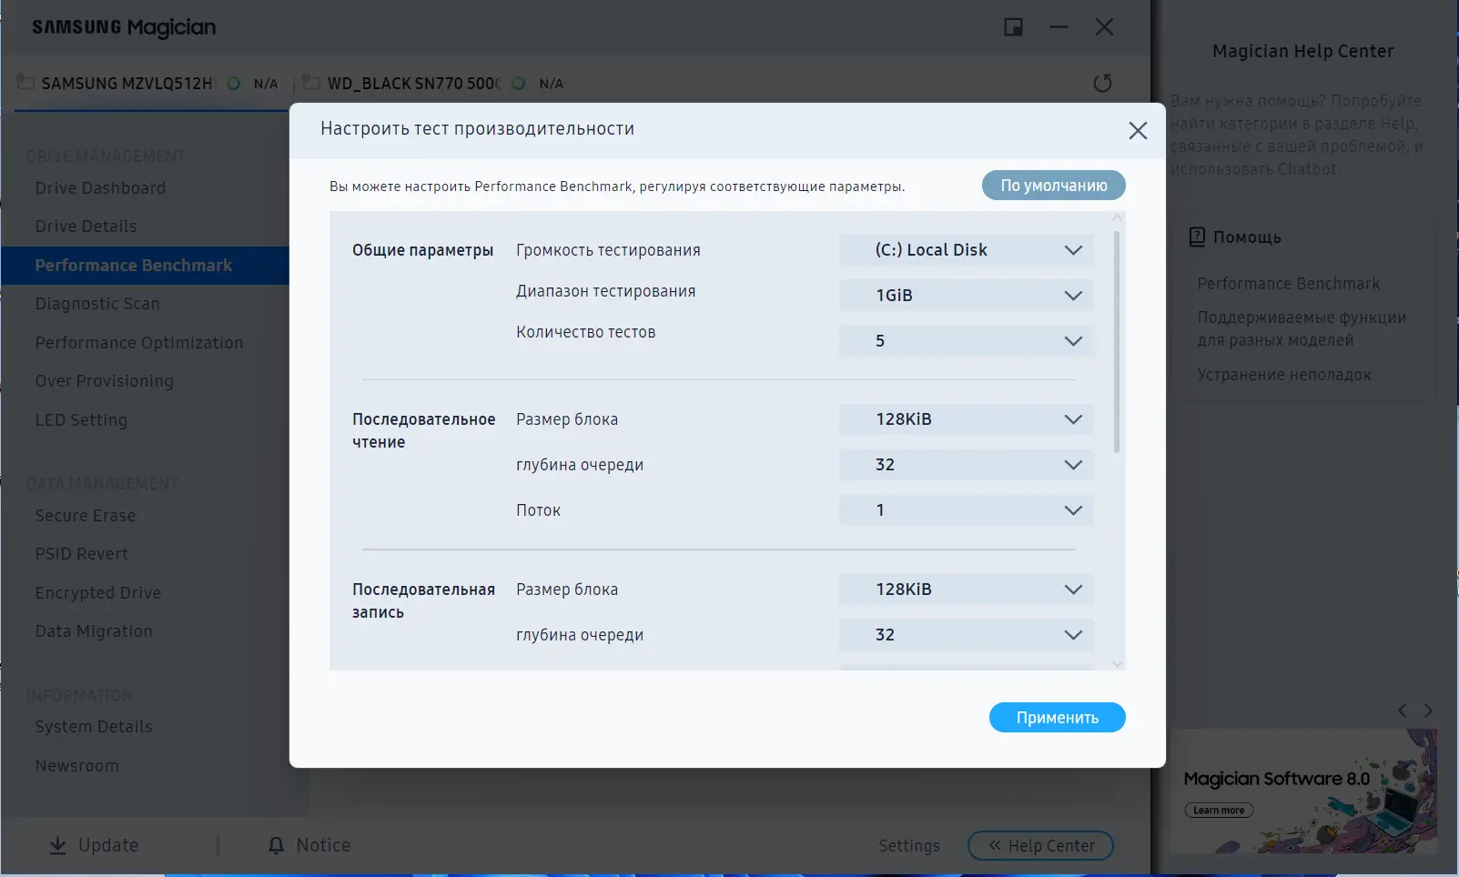Image resolution: width=1459 pixels, height=877 pixels.
Task: Click the SAMSUNG drive status ring icon
Action: [x=234, y=84]
